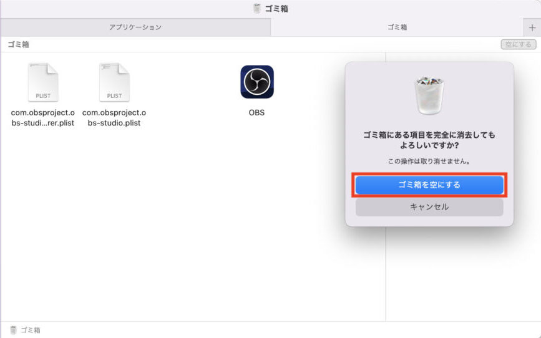Add a new Finder tab with plus button
The height and width of the screenshot is (338, 541).
532,27
